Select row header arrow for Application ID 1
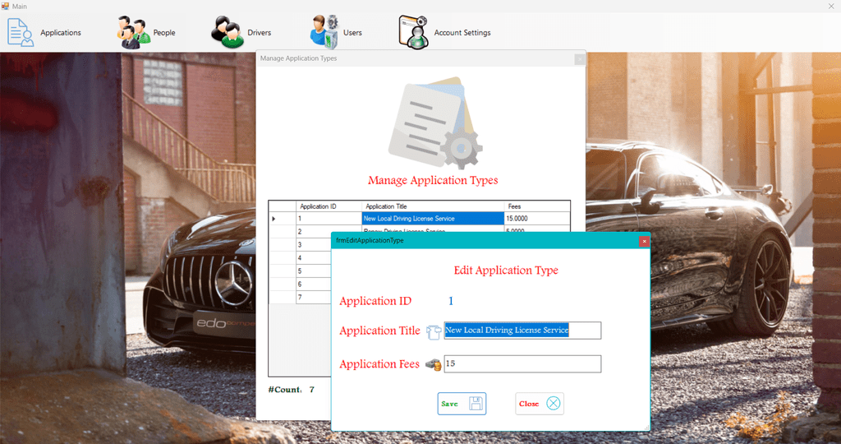The width and height of the screenshot is (841, 444). (x=274, y=219)
